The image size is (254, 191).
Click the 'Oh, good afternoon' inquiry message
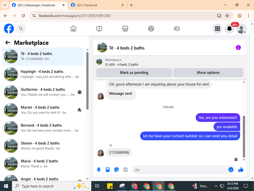coord(159,84)
